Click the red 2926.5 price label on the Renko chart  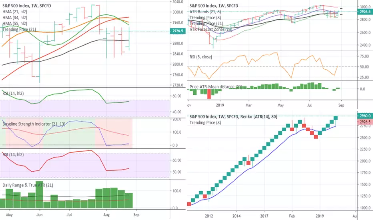pyautogui.click(x=365, y=122)
